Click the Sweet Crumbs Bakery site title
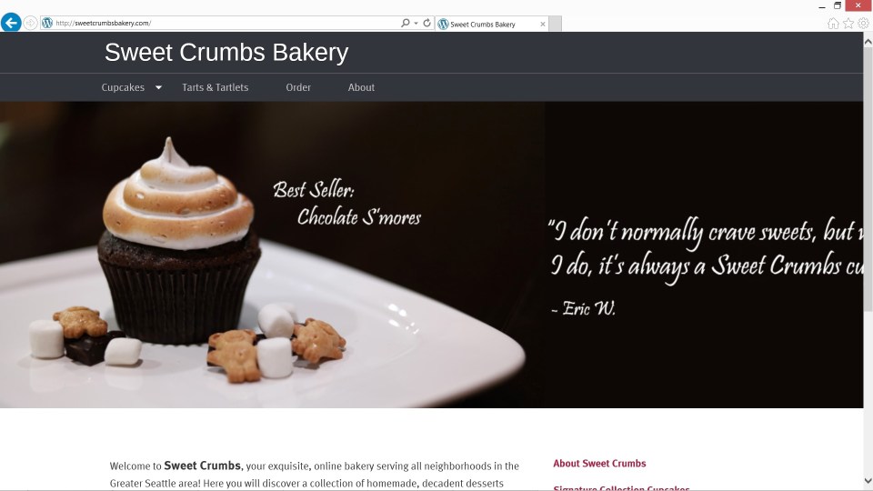The image size is (873, 491). click(226, 53)
